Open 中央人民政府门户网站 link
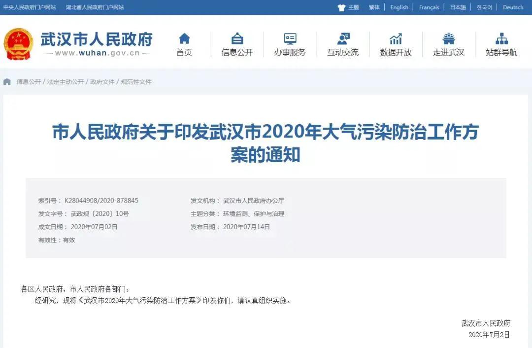 [30, 7]
